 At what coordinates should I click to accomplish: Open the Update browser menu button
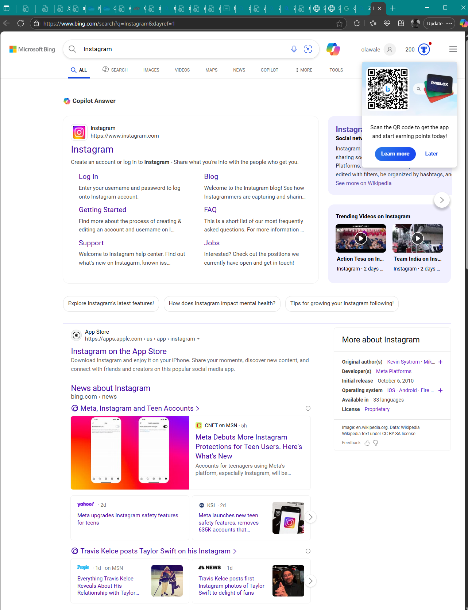tap(439, 23)
